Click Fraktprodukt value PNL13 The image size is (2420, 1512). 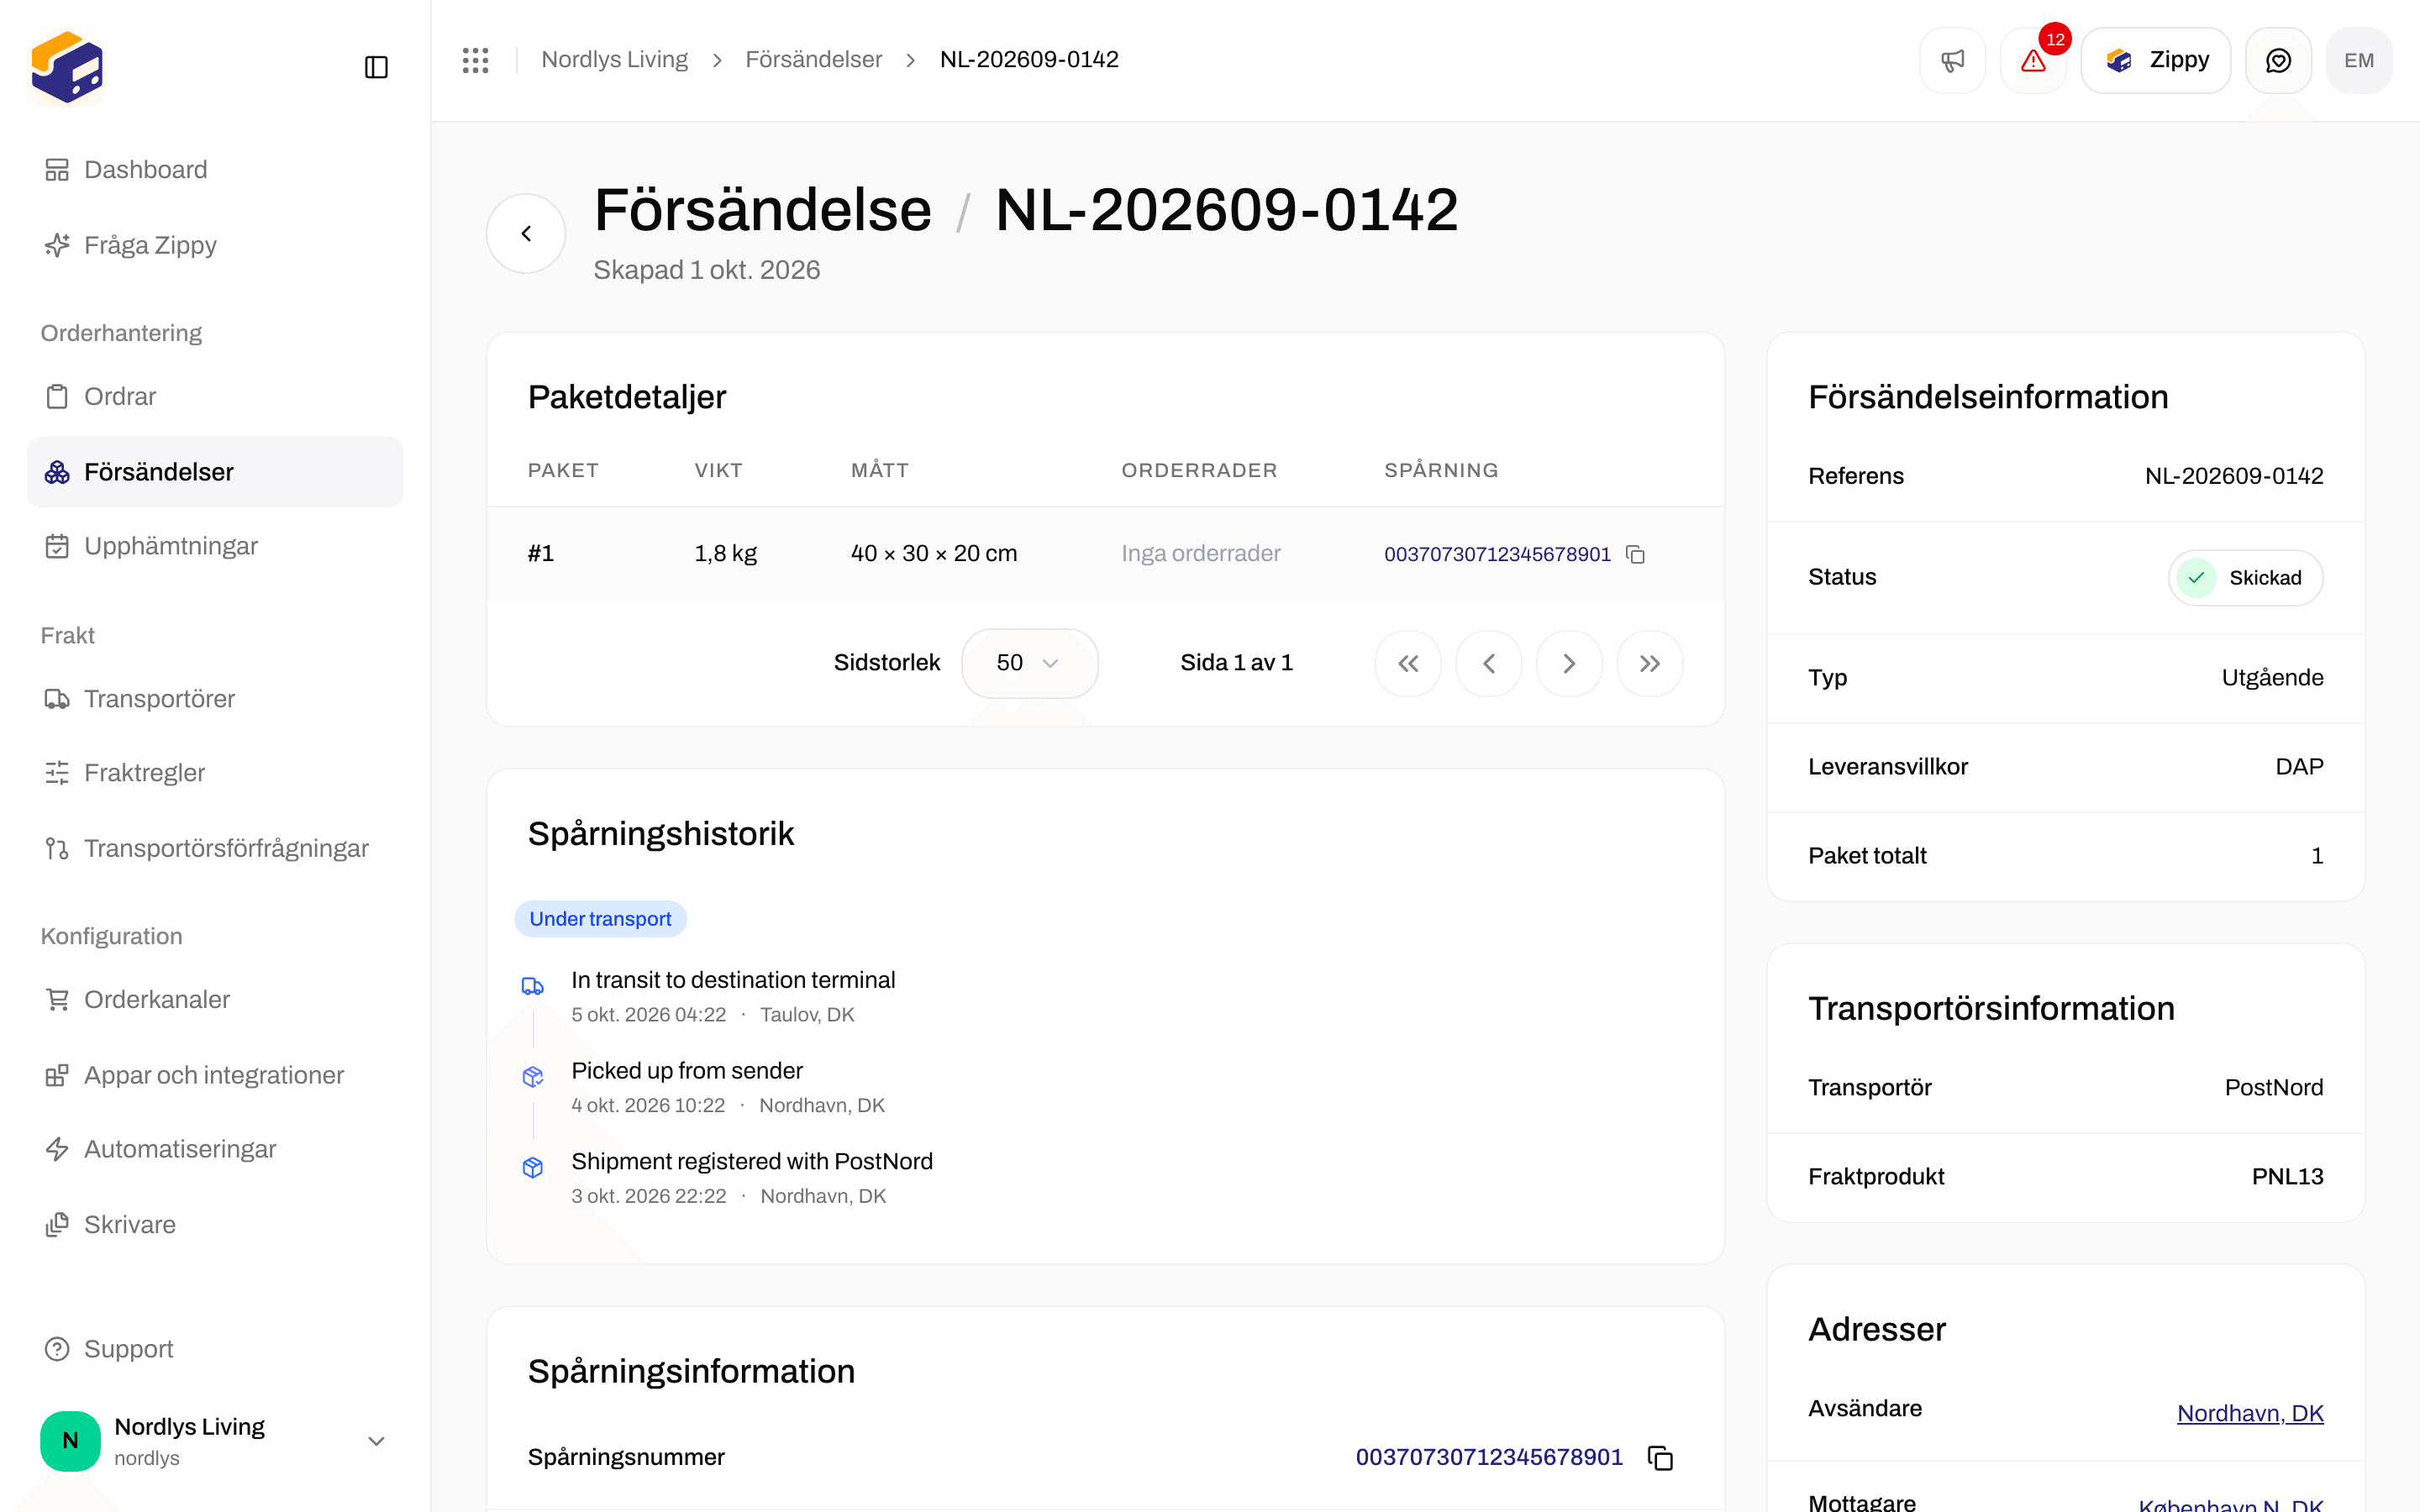(x=2287, y=1177)
